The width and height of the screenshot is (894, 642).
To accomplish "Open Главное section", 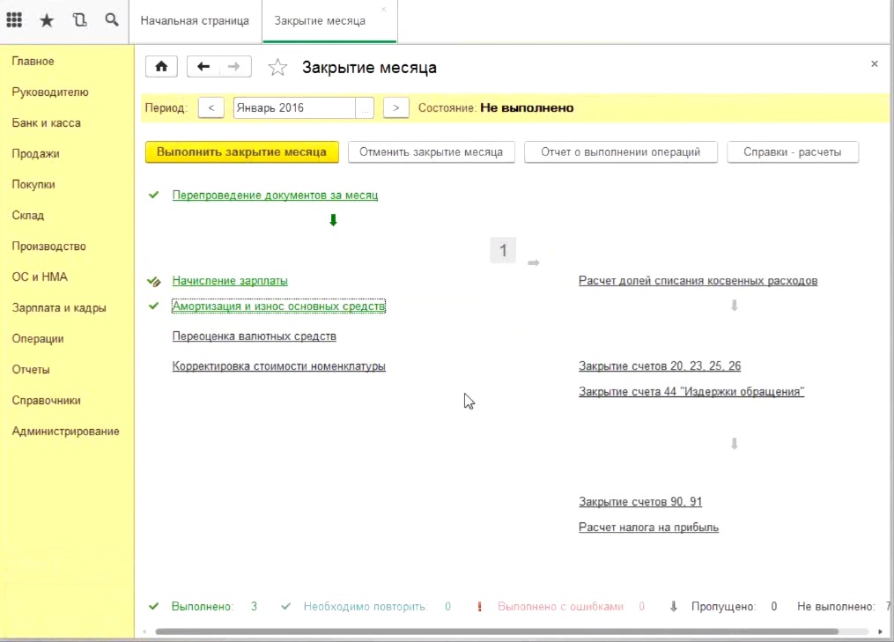I will point(33,61).
